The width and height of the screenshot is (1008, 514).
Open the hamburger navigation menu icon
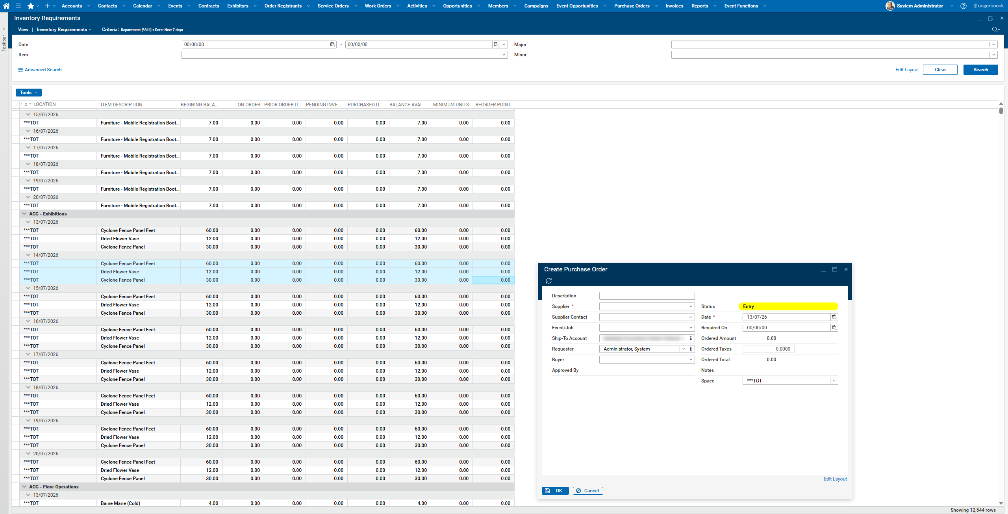[19, 6]
